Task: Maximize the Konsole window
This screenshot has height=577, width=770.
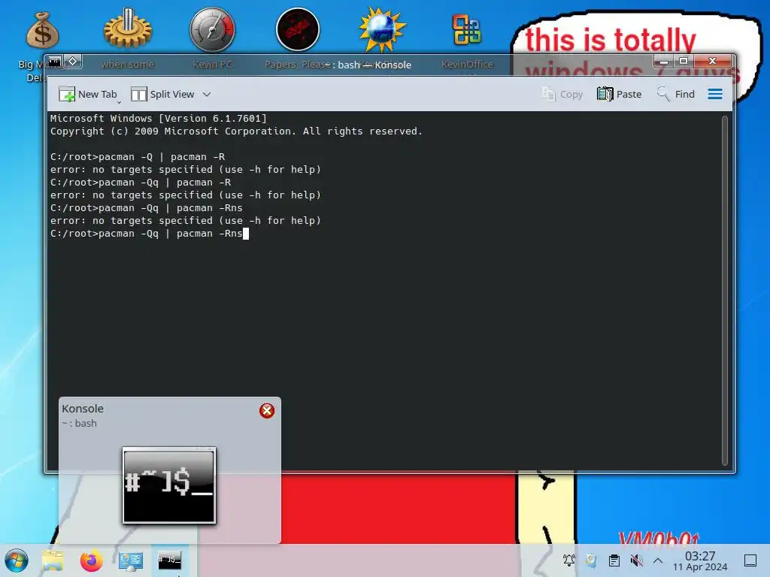Action: [x=683, y=62]
